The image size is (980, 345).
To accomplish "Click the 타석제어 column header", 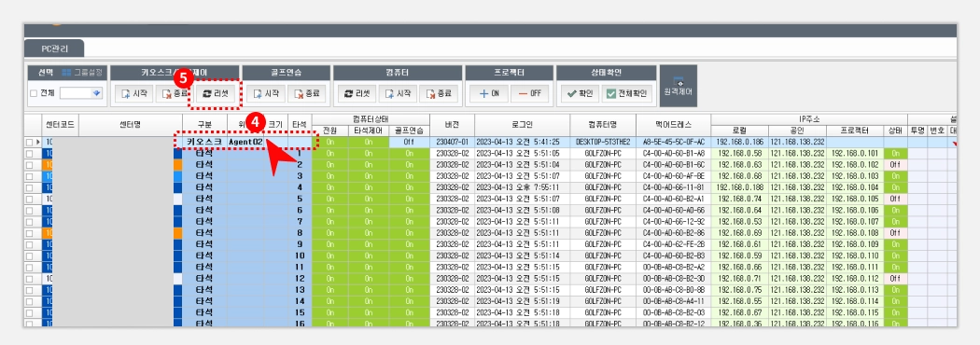I will coord(368,131).
